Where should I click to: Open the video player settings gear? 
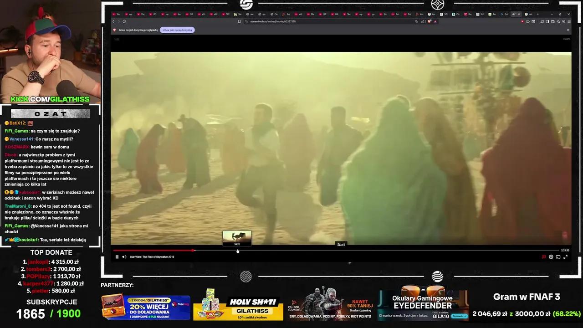tap(551, 257)
